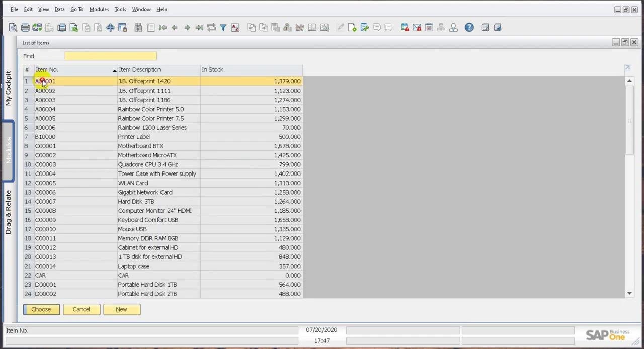Click the Print Preview toolbar icon
Screen dimensions: 644x349
[13, 28]
